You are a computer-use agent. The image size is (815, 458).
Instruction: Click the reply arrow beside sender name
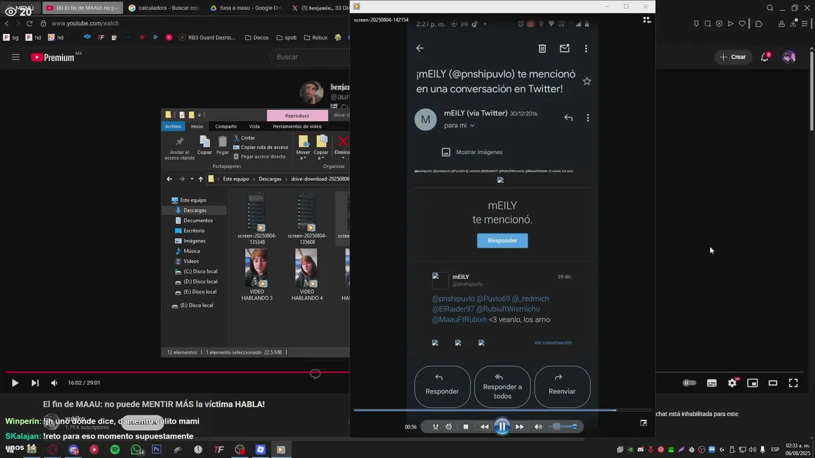[x=569, y=118]
